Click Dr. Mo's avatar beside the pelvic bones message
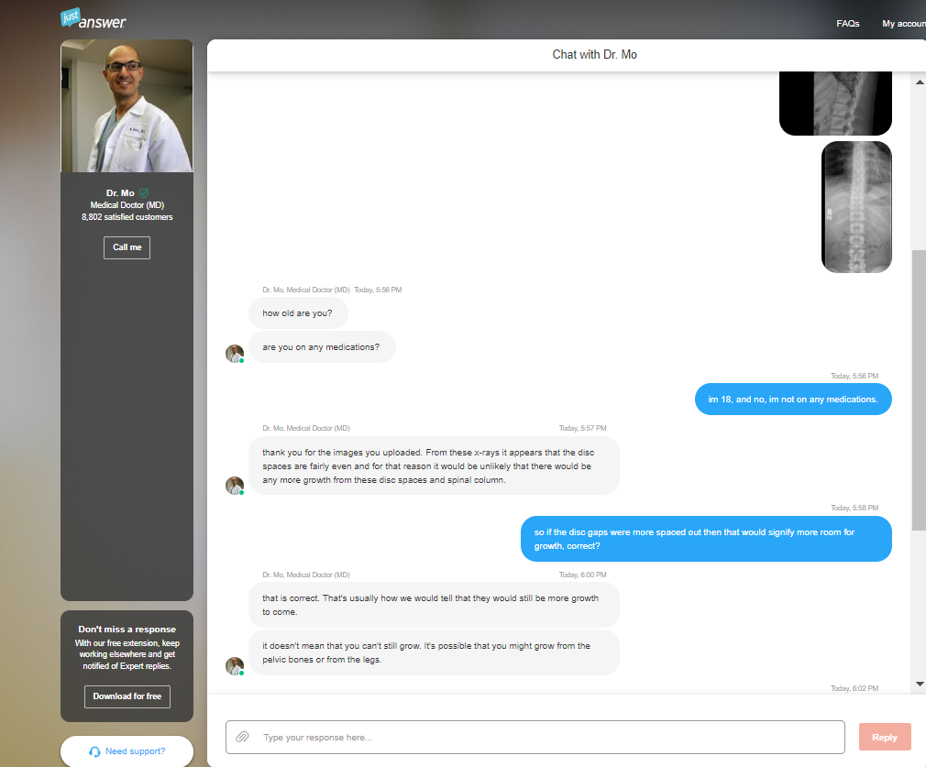The image size is (926, 767). coord(235,666)
